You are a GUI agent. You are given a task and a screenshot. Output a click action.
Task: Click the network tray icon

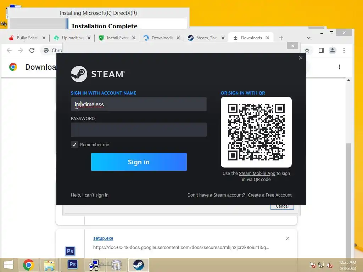click(x=321, y=265)
